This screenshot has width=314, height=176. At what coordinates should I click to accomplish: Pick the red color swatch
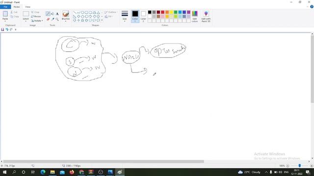pyautogui.click(x=162, y=12)
